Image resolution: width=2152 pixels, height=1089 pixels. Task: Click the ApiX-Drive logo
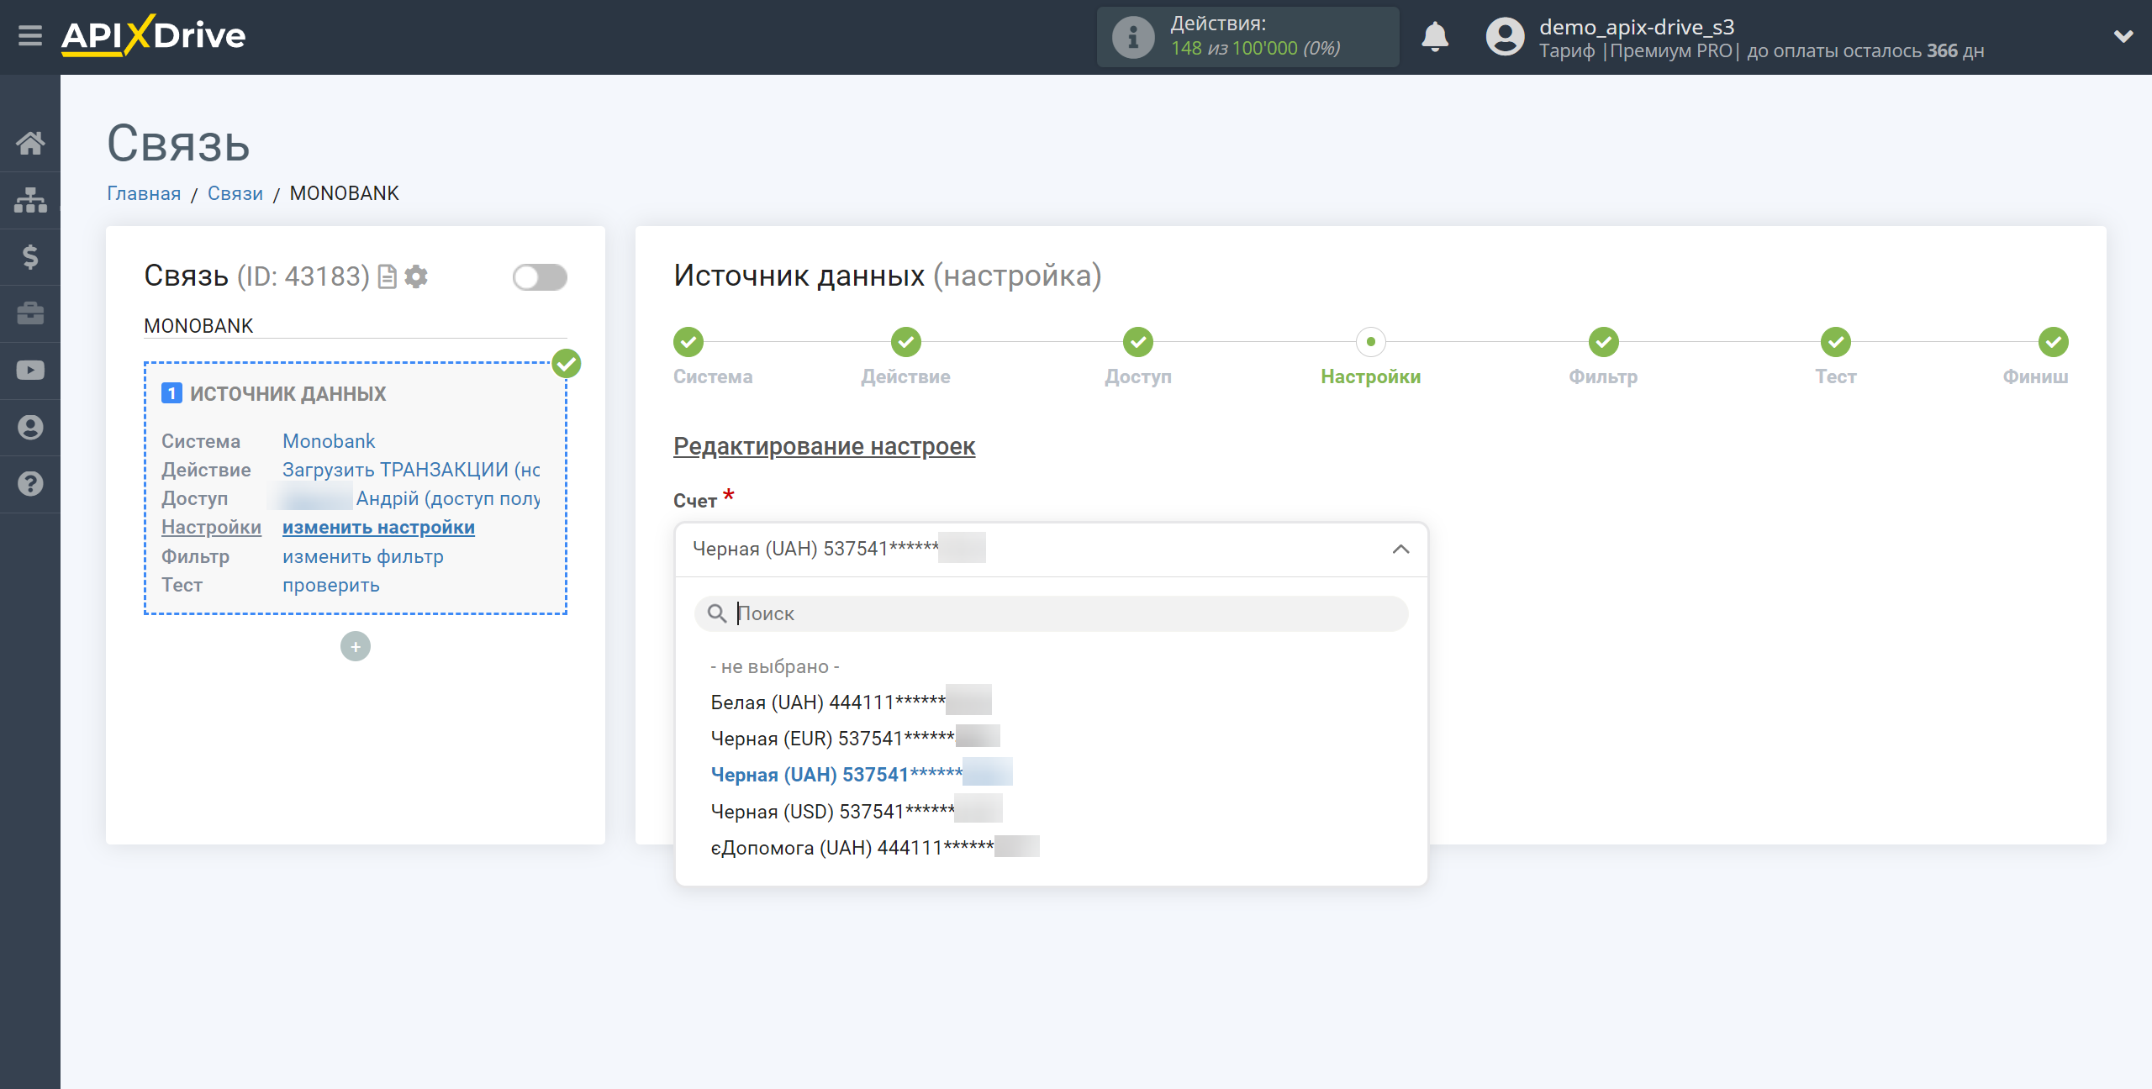153,36
